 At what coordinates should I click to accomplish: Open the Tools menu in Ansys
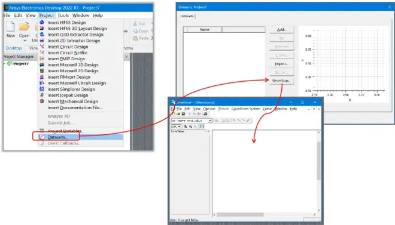[x=63, y=16]
